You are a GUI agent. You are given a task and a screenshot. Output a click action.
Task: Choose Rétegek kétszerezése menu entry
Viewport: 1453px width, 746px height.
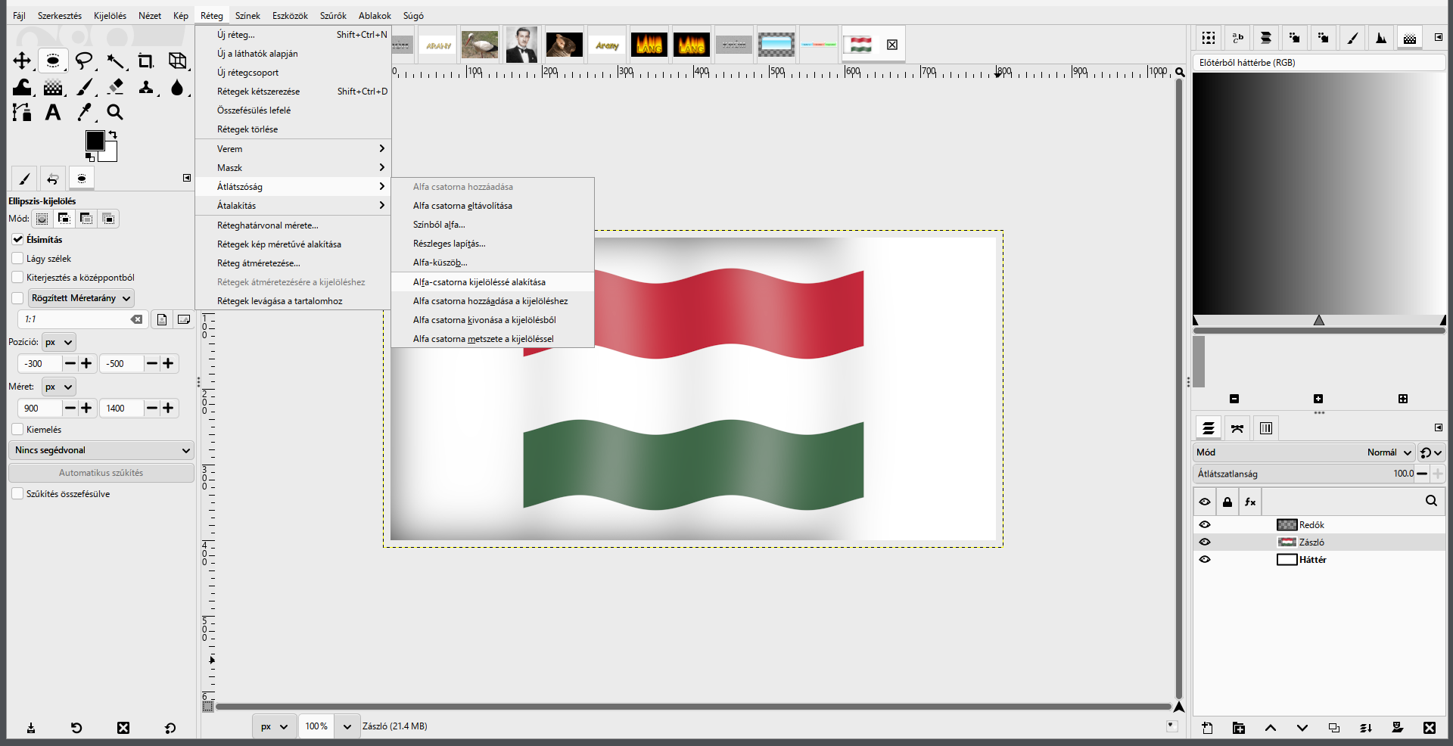(x=293, y=92)
